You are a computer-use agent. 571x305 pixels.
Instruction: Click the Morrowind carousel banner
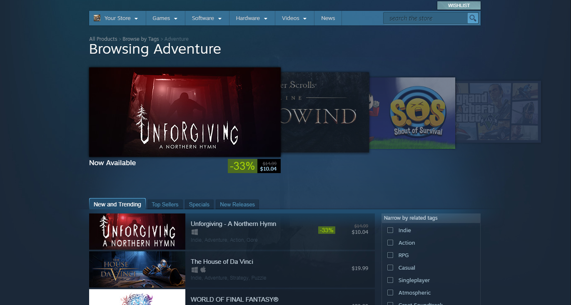[x=325, y=112]
